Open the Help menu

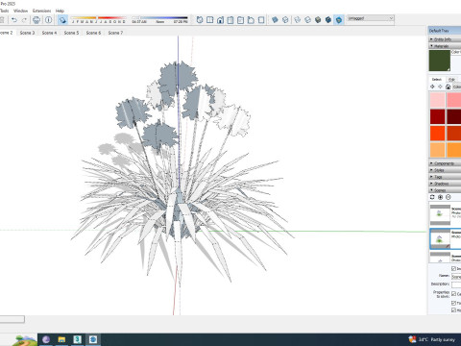point(60,11)
